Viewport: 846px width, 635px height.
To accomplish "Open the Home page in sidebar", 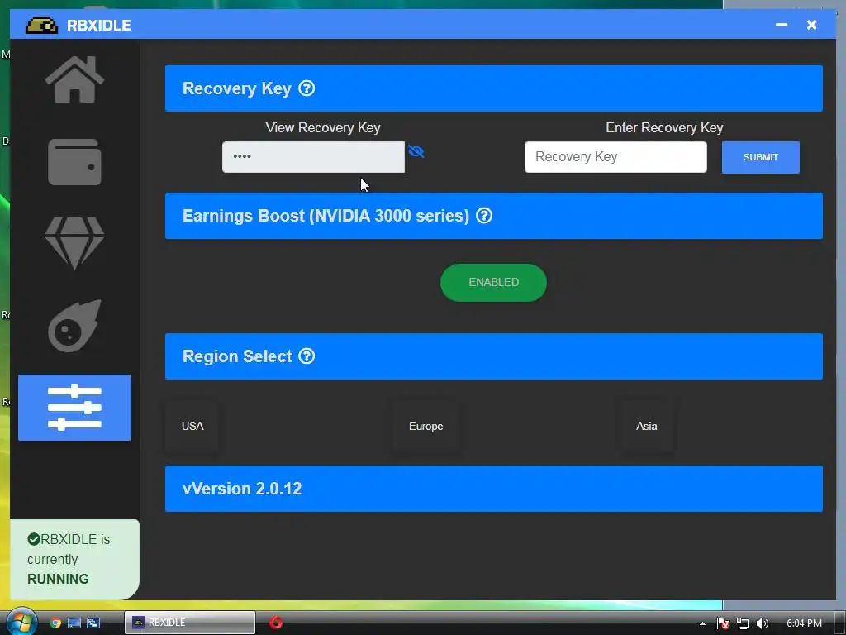I will point(74,79).
